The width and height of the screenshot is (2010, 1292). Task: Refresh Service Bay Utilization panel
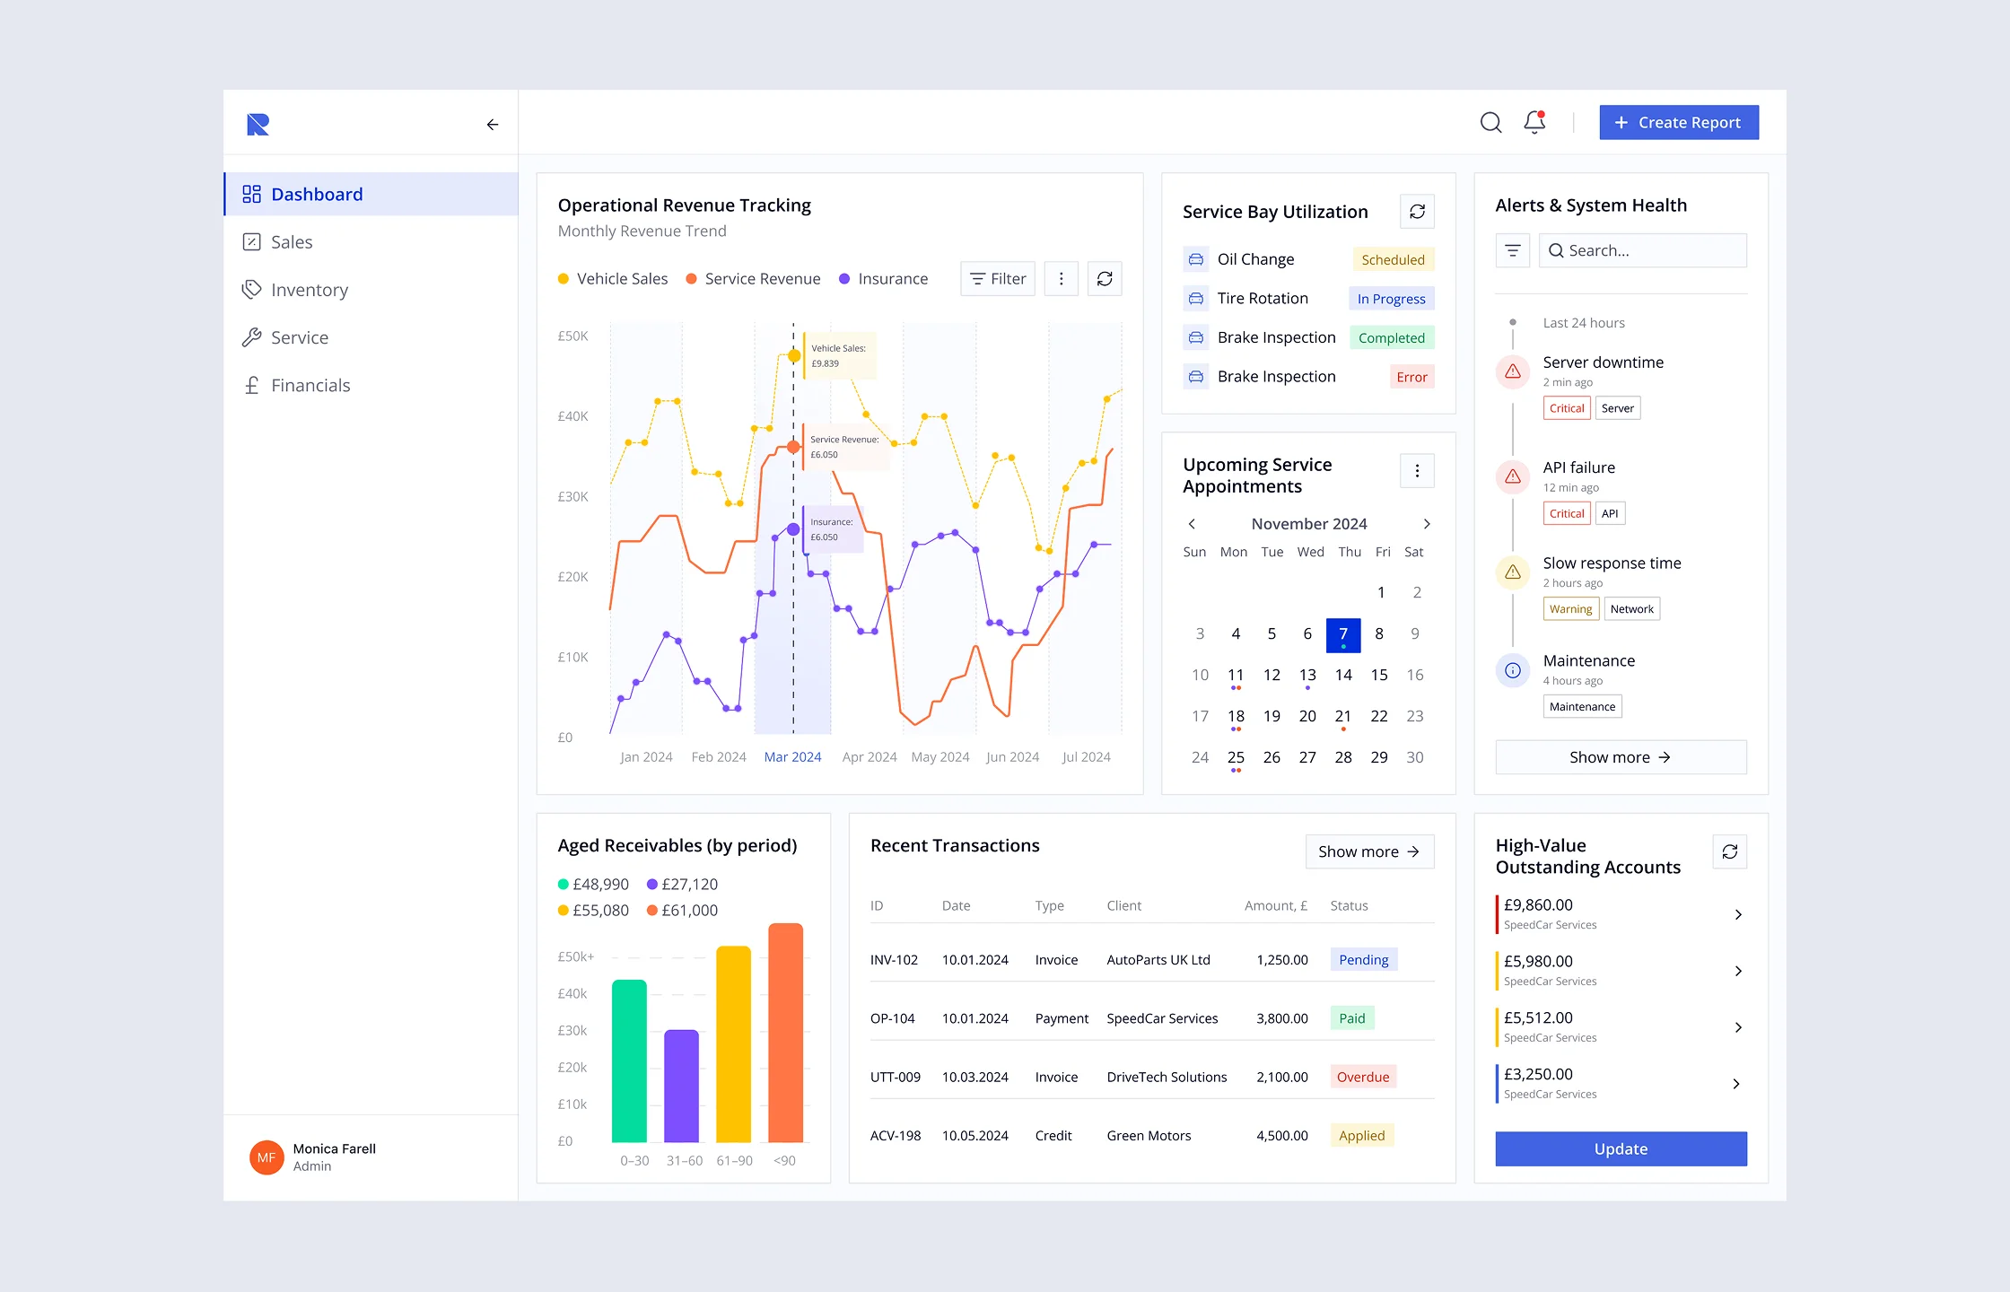tap(1417, 212)
